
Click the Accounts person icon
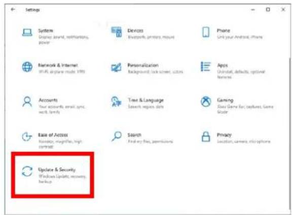click(27, 102)
